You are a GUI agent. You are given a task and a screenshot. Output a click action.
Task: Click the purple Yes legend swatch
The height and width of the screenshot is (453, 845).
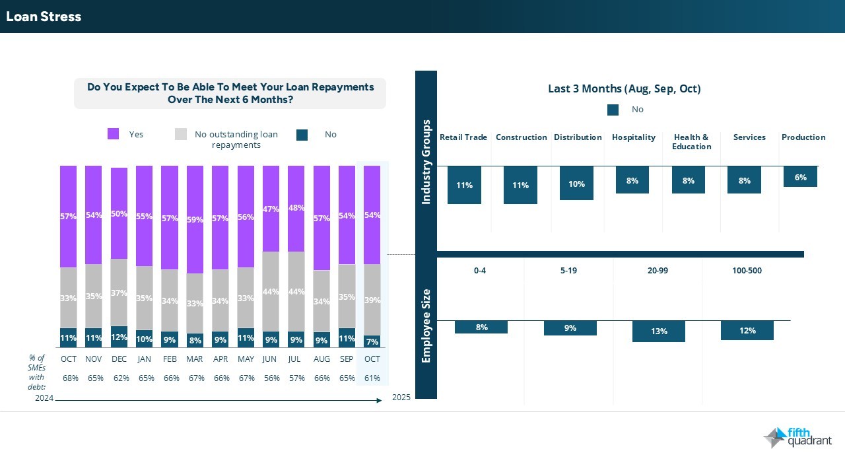pos(114,134)
